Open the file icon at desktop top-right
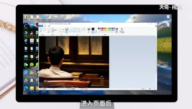 point(168,17)
